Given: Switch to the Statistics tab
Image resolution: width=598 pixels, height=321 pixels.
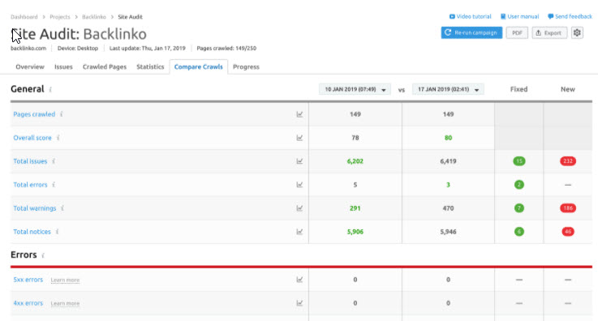Looking at the screenshot, I should (x=150, y=67).
